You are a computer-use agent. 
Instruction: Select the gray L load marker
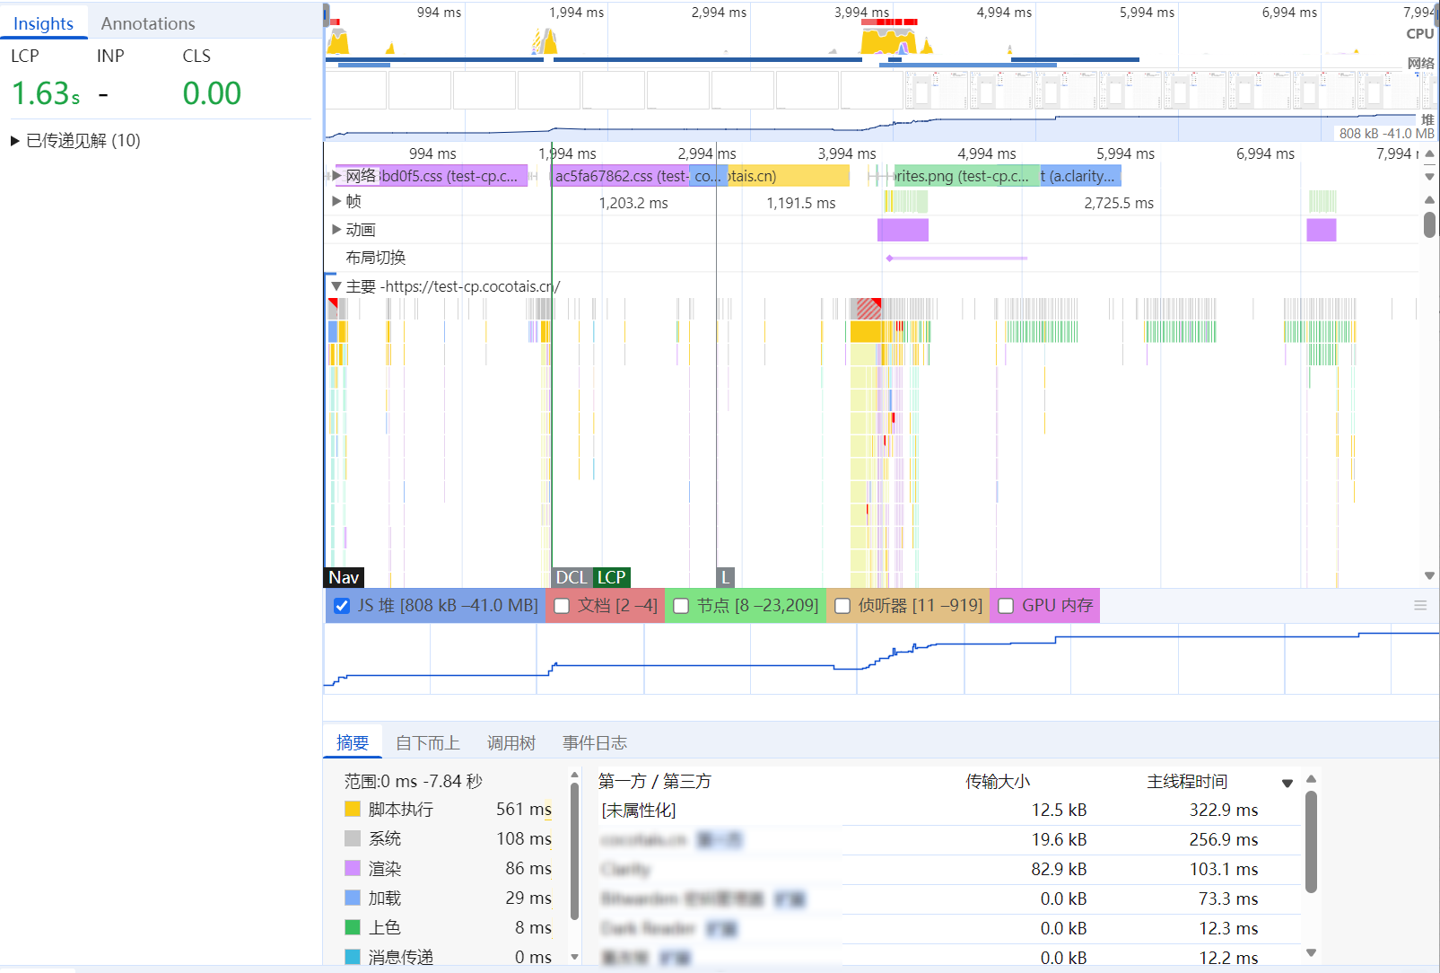point(725,578)
